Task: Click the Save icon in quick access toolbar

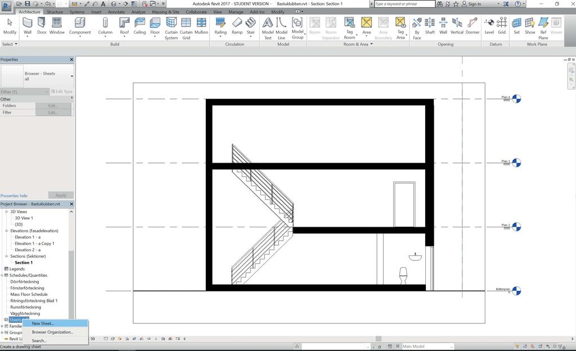Action: (27, 4)
